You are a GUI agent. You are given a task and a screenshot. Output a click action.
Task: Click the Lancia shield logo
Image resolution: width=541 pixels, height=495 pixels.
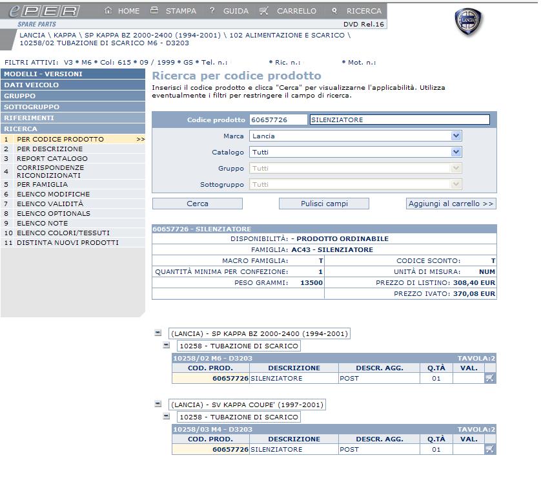click(468, 21)
